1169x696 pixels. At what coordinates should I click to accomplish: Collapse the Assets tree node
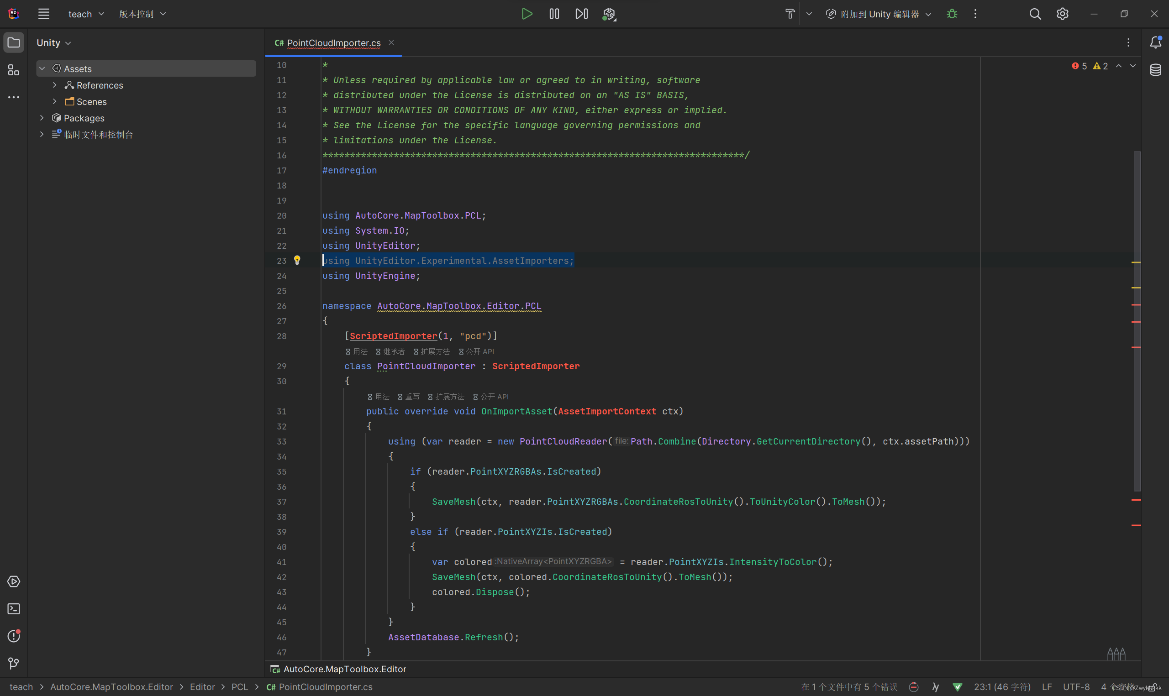tap(42, 68)
